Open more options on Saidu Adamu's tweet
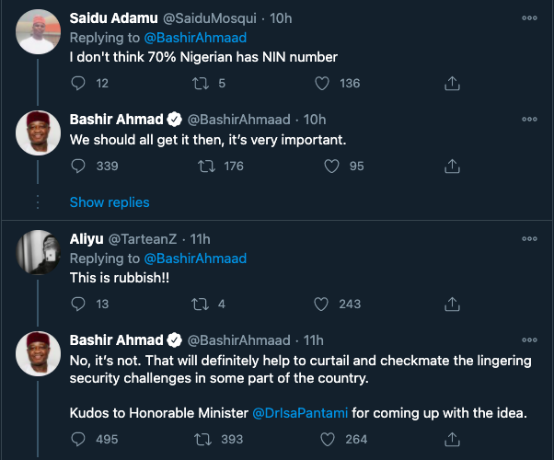This screenshot has width=554, height=460. pos(529,17)
